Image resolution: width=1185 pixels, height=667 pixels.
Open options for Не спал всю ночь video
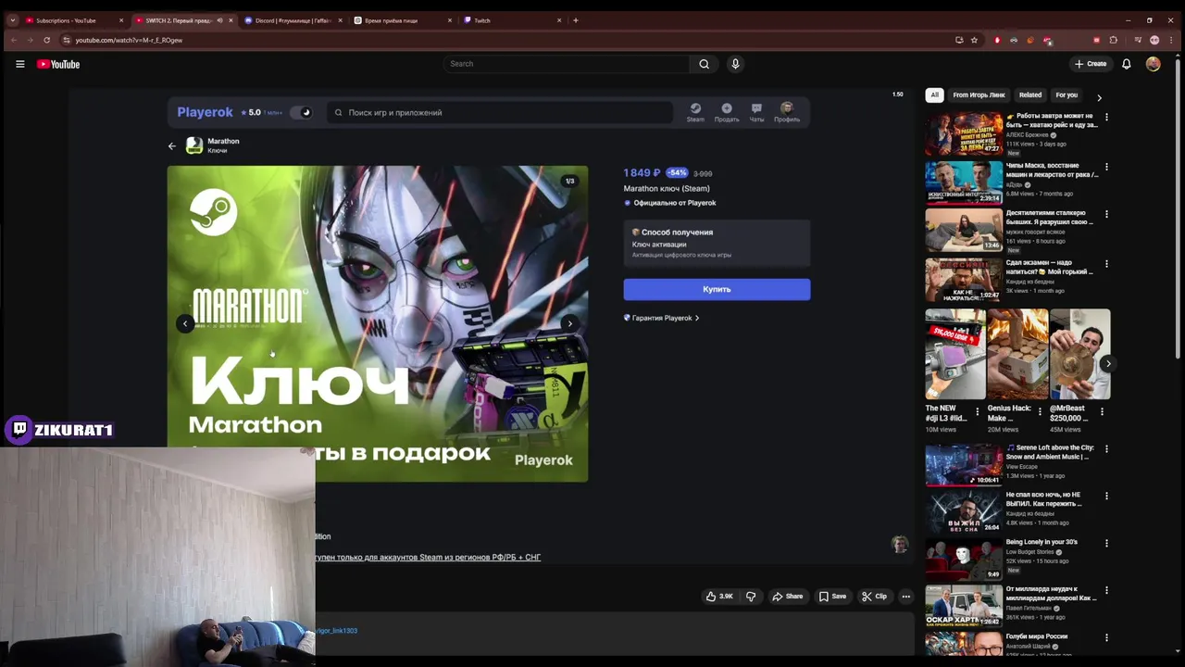(x=1106, y=497)
